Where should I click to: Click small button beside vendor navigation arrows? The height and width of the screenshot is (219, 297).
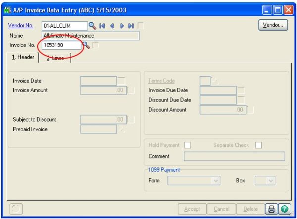tap(141, 26)
